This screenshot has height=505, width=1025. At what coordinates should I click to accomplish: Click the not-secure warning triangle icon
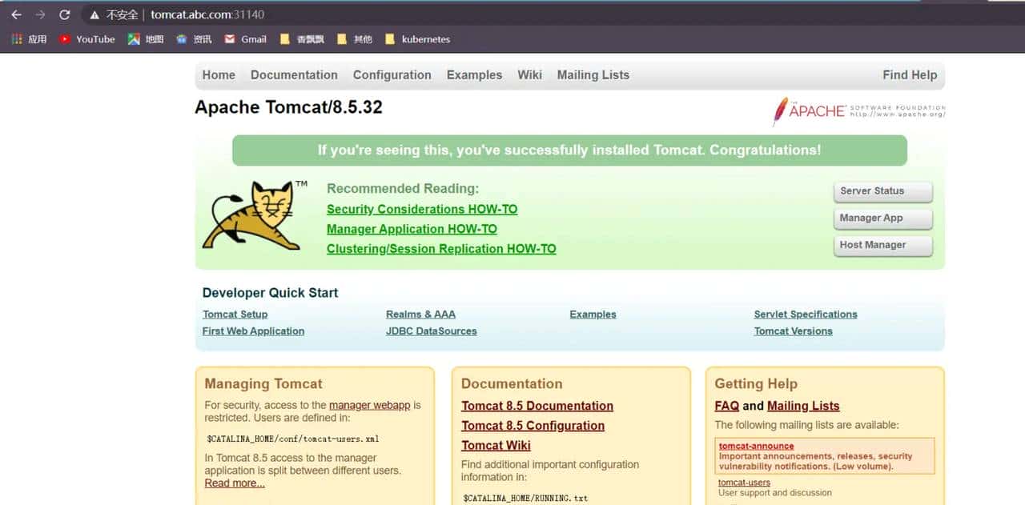[x=94, y=15]
